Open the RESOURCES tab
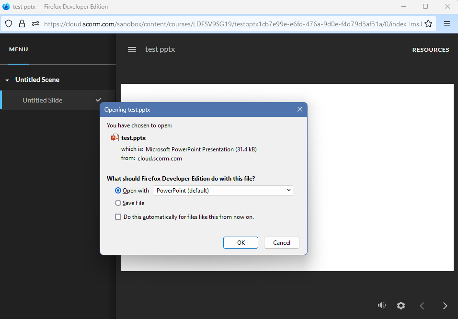Screen dimensions: 458x319 (431, 50)
